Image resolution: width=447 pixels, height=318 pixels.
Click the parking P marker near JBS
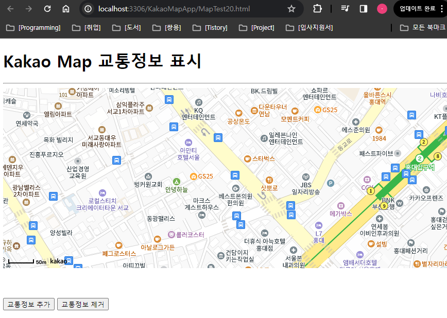pyautogui.click(x=331, y=183)
